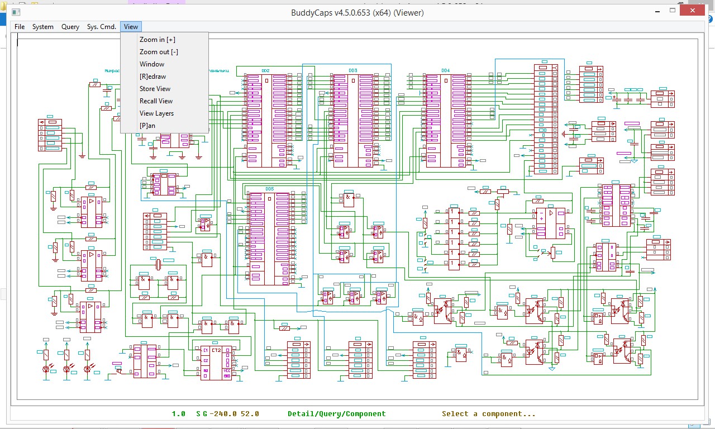Open the File menu
The width and height of the screenshot is (715, 429).
point(20,27)
